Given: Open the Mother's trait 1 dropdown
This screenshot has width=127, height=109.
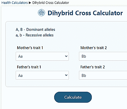Looking at the screenshot, I should pos(42,56).
